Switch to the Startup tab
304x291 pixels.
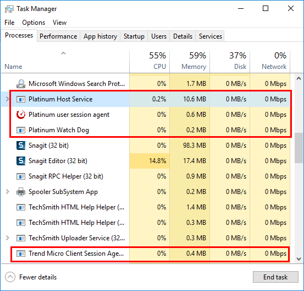point(134,36)
